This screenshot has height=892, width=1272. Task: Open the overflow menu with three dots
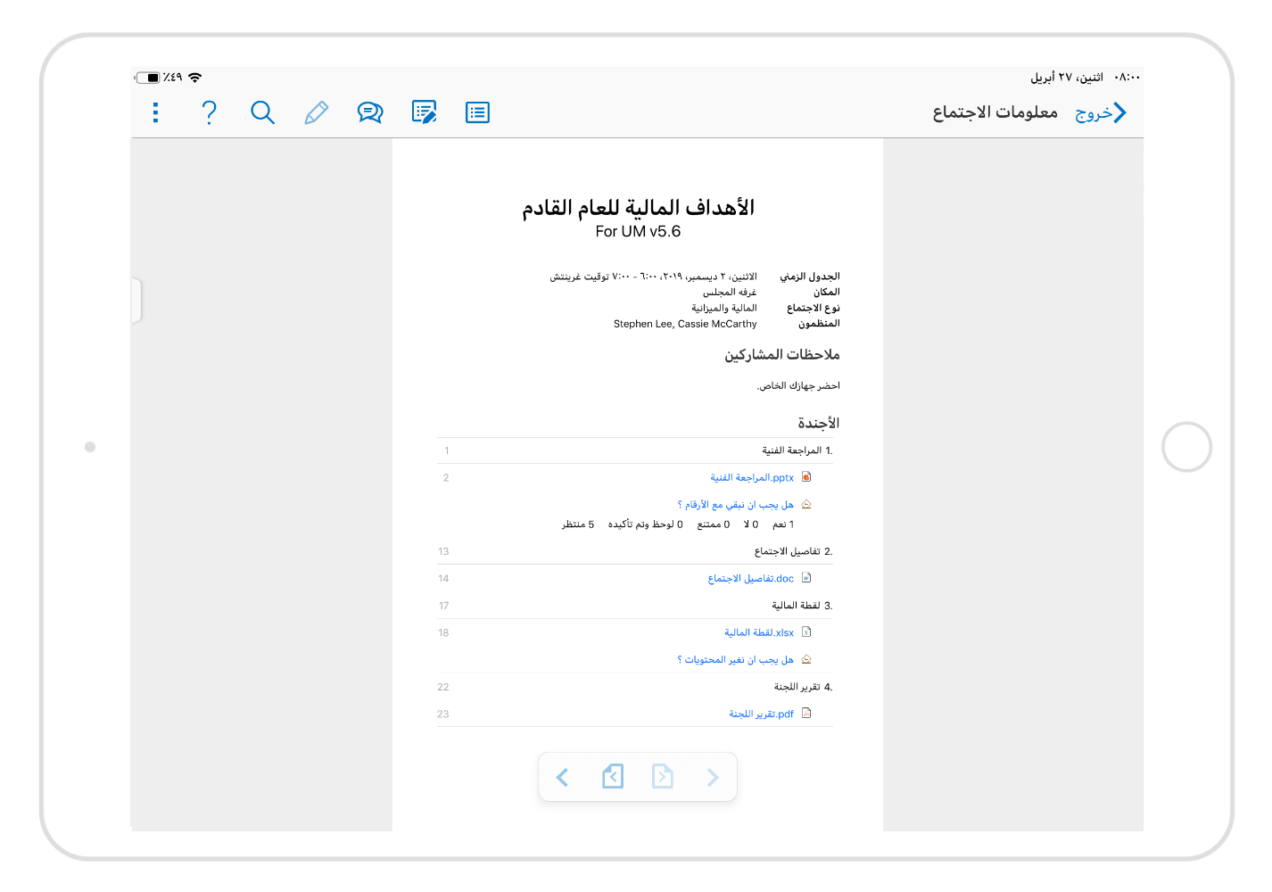point(155,112)
